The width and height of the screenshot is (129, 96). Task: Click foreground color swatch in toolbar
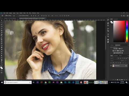pos(1,67)
